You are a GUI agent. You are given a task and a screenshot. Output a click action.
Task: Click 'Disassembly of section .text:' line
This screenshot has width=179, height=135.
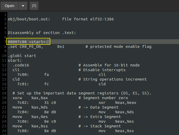point(42,33)
